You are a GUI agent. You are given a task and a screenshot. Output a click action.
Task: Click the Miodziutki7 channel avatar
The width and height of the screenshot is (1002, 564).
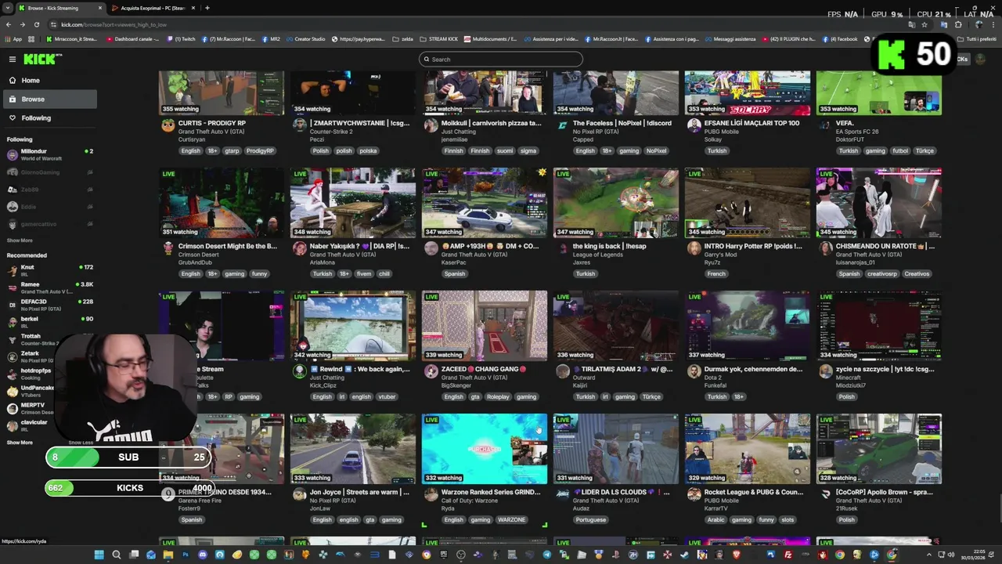825,371
